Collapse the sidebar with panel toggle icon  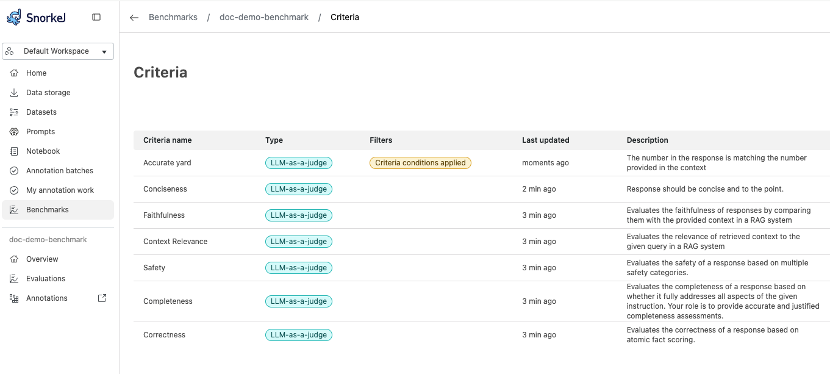pyautogui.click(x=96, y=17)
